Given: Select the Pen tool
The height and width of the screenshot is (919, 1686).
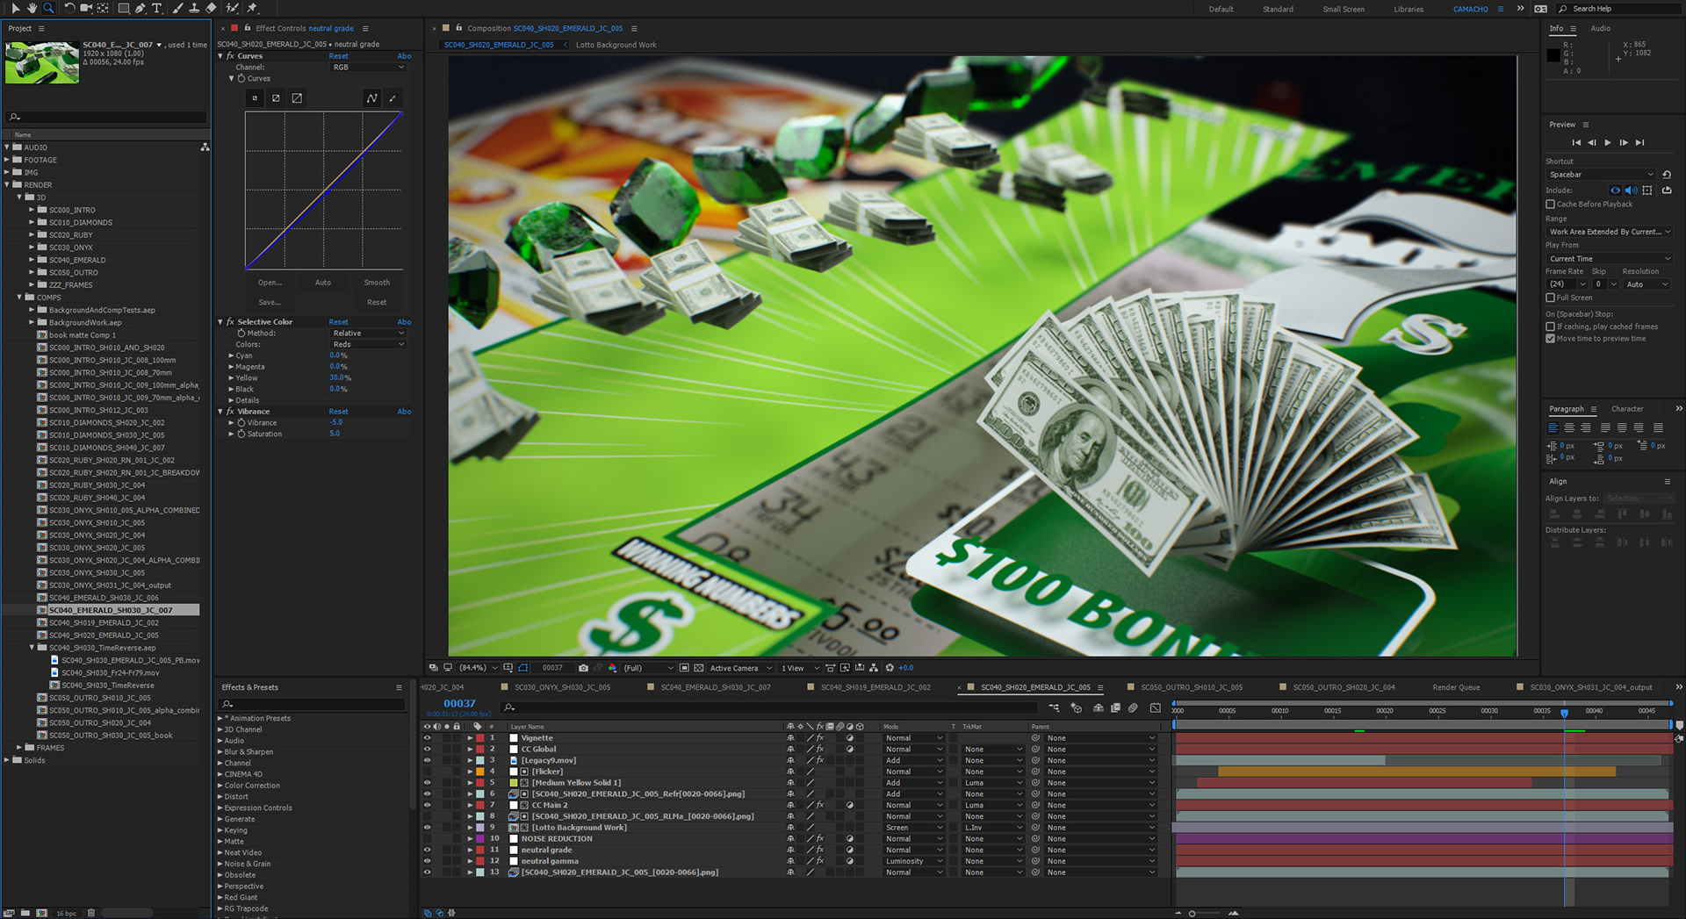Looking at the screenshot, I should 140,8.
